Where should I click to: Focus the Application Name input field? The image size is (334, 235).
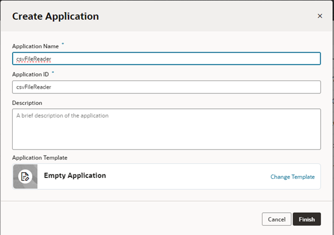pos(166,59)
